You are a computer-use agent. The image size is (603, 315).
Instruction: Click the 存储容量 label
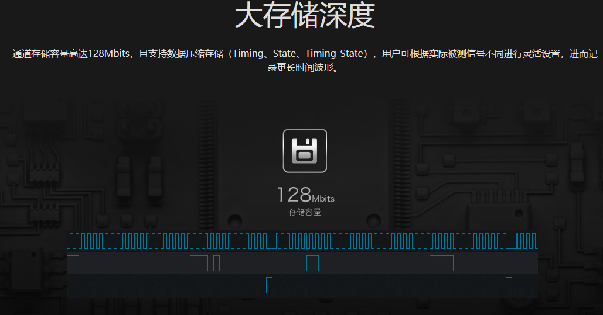pos(305,212)
